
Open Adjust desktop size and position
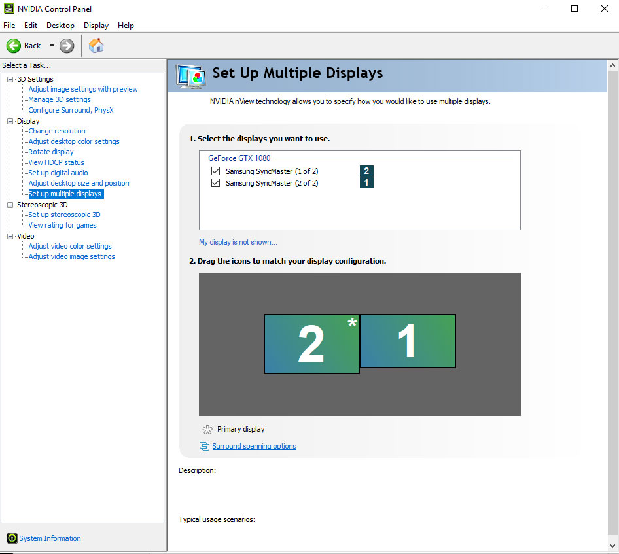(79, 183)
